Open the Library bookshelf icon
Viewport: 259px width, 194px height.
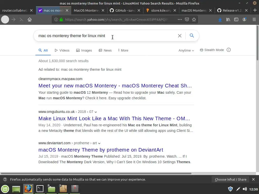pyautogui.click(x=228, y=19)
